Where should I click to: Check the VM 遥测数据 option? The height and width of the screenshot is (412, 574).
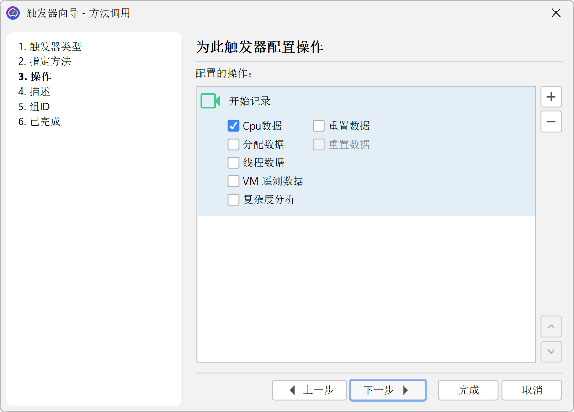(234, 181)
